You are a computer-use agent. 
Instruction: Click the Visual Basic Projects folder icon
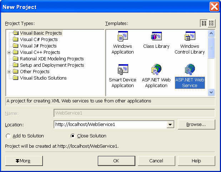tap(16, 33)
